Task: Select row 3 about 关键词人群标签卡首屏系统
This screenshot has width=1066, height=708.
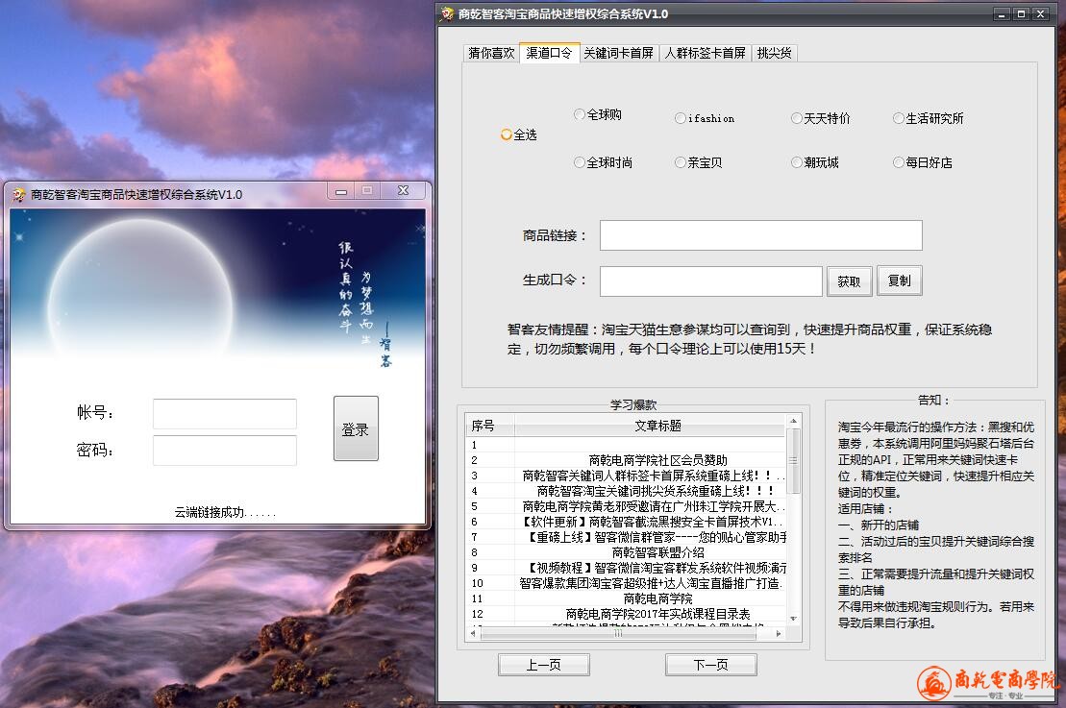Action: [626, 476]
